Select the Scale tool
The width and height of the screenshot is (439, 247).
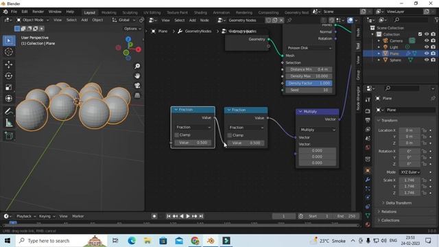[x=9, y=87]
